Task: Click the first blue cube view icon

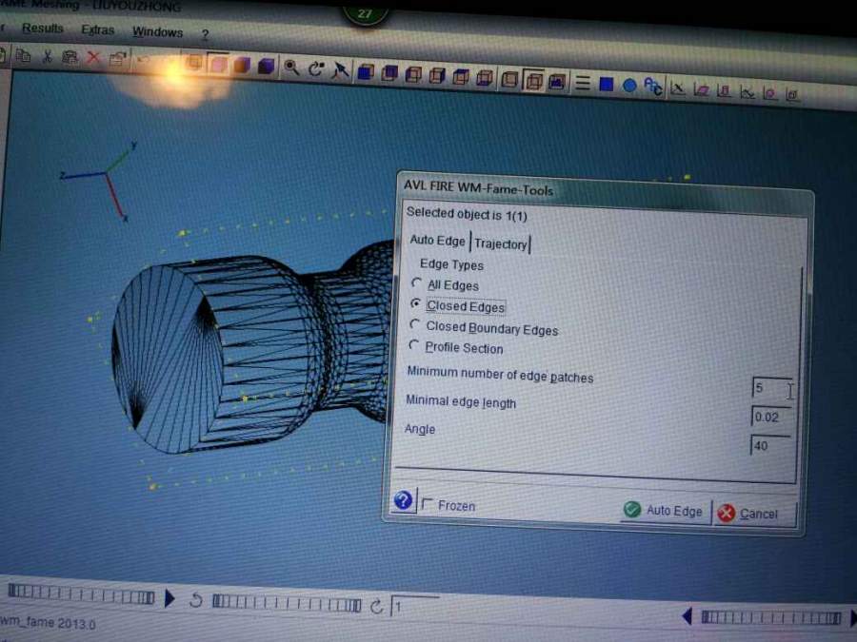Action: [365, 71]
